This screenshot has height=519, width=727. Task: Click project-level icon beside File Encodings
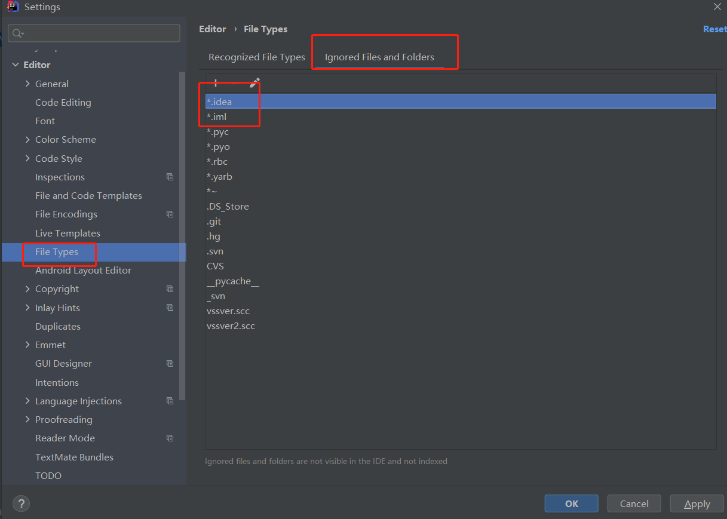tap(170, 214)
